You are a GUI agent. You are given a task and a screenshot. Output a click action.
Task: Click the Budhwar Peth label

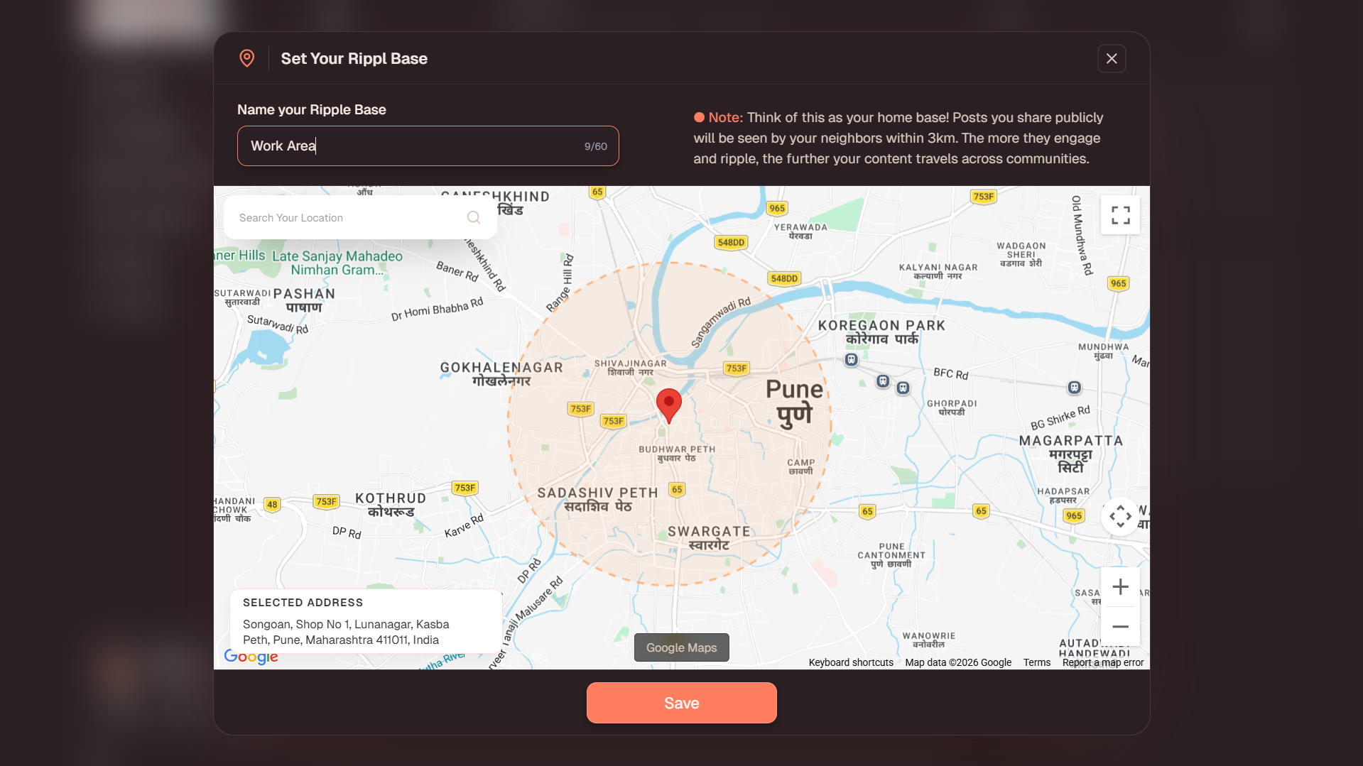pos(677,454)
